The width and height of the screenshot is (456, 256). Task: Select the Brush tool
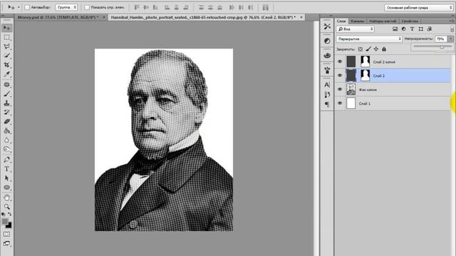tap(7, 94)
